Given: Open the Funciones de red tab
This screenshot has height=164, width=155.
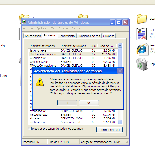Looking at the screenshot, I should pyautogui.click(x=89, y=36).
